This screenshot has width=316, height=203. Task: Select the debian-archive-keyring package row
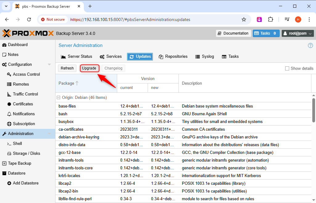(183, 137)
